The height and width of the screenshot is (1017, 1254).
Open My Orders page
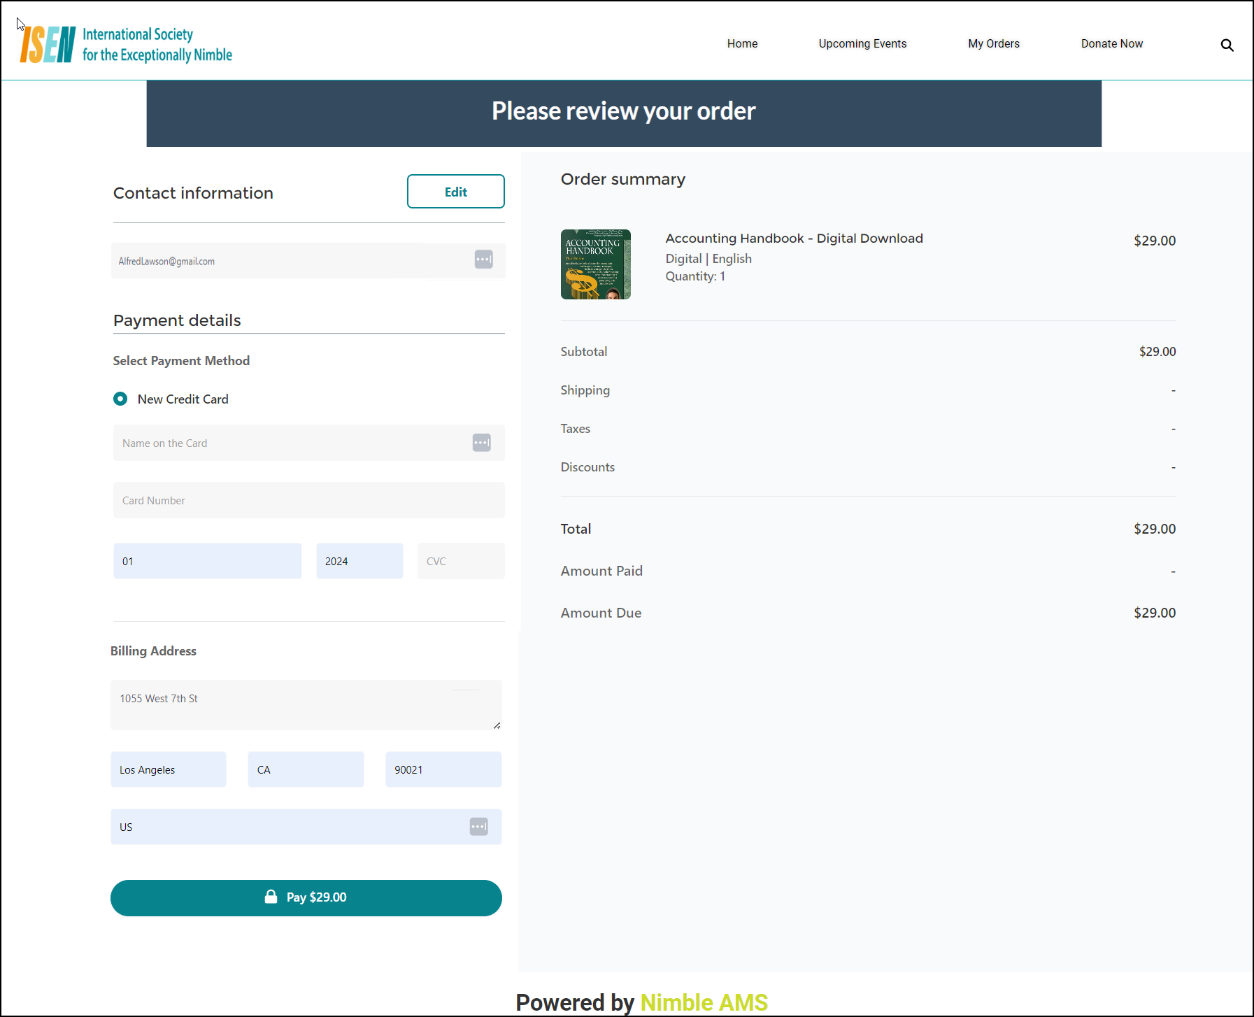point(993,43)
